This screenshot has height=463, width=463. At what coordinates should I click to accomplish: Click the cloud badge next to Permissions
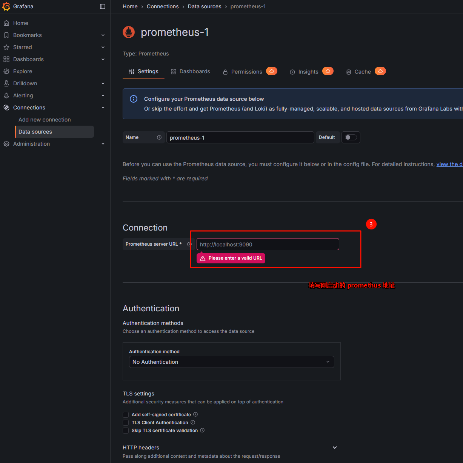click(272, 71)
